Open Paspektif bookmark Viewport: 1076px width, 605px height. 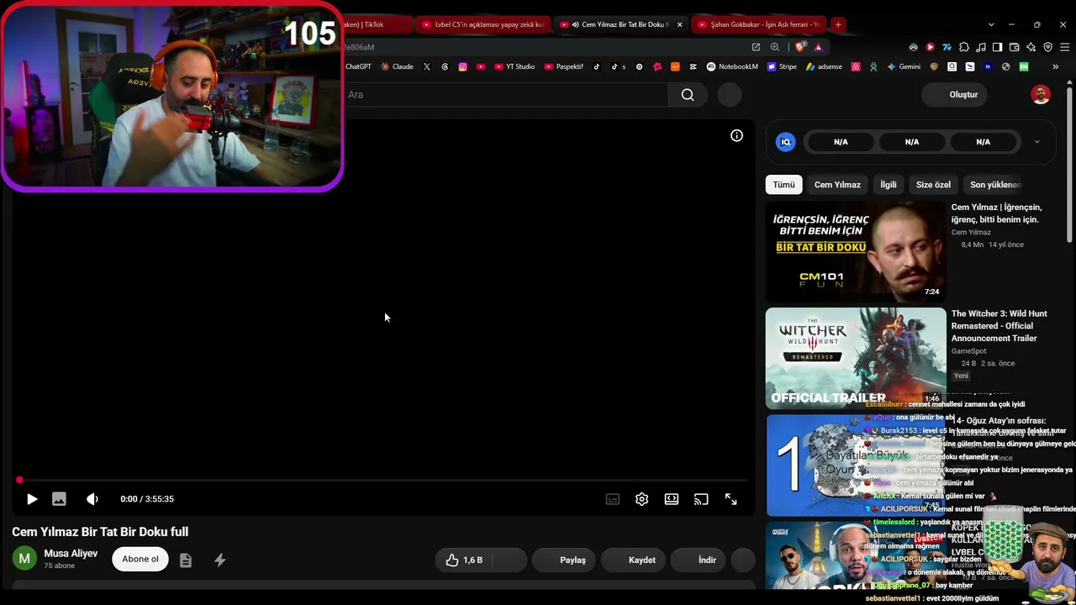(x=564, y=66)
